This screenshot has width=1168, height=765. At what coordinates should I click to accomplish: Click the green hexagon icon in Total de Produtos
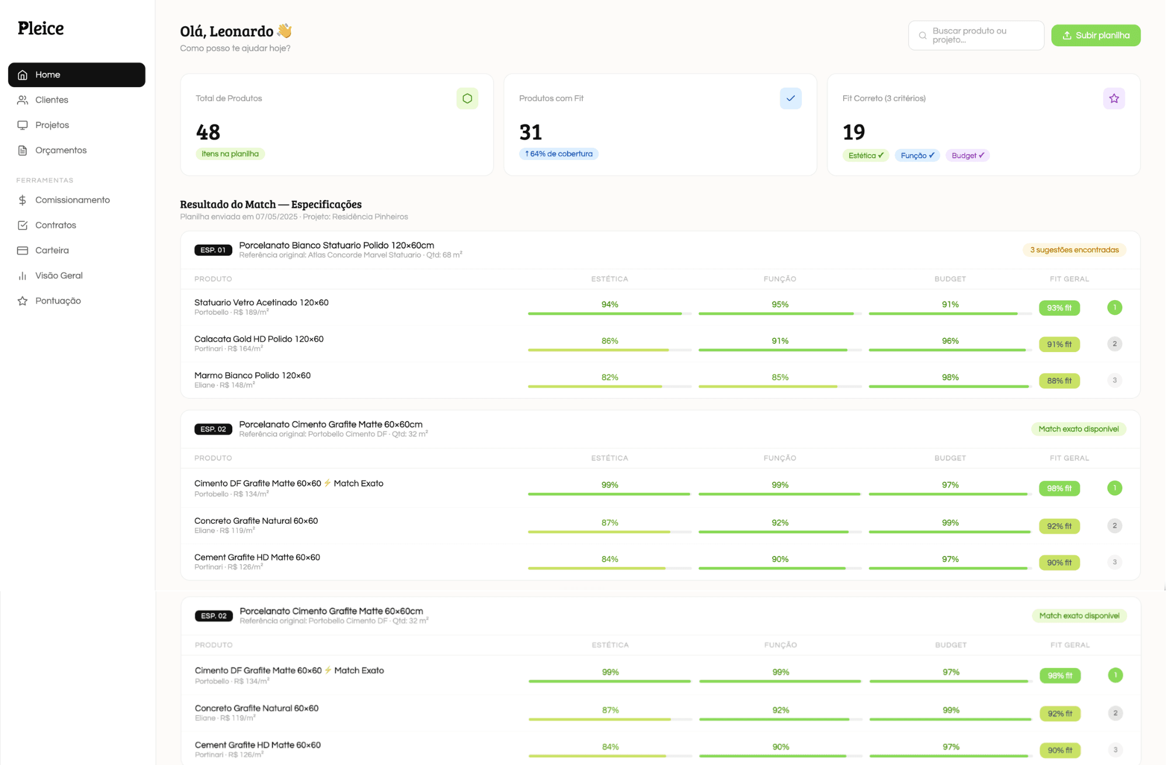(467, 98)
